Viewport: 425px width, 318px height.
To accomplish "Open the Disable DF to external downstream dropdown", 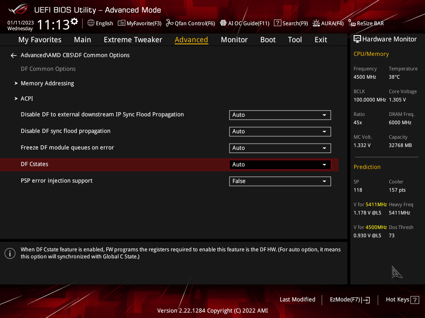I will (280, 115).
